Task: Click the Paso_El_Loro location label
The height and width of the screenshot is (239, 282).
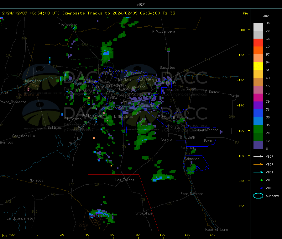Action: [217, 230]
